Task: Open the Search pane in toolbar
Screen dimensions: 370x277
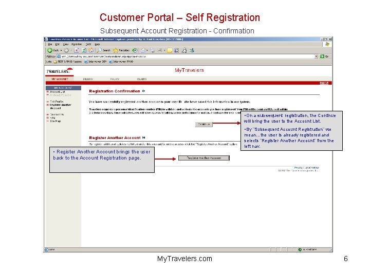Action: click(x=104, y=50)
